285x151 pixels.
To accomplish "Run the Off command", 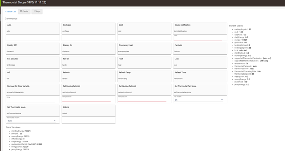I will point(33,76).
